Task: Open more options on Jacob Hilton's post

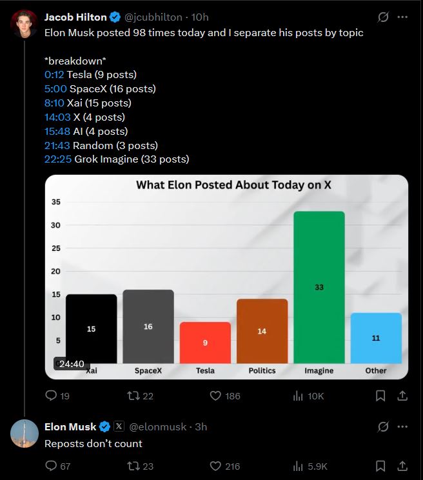Action: [403, 17]
